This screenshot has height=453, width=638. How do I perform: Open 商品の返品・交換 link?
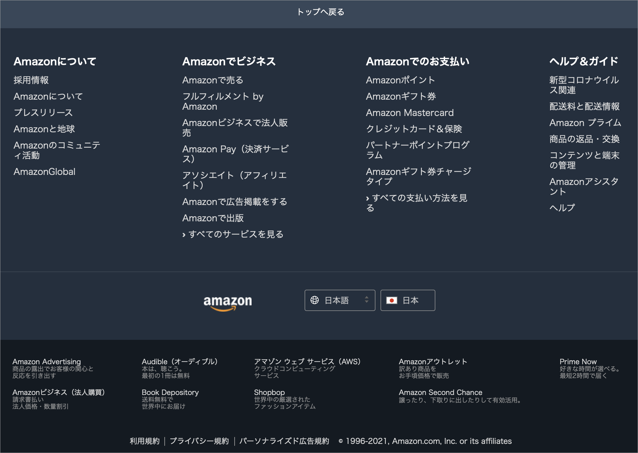585,139
